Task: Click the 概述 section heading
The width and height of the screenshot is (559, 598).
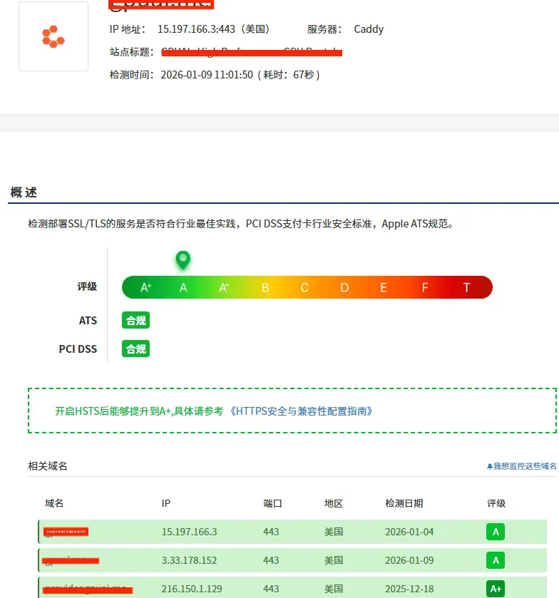Action: pos(24,192)
